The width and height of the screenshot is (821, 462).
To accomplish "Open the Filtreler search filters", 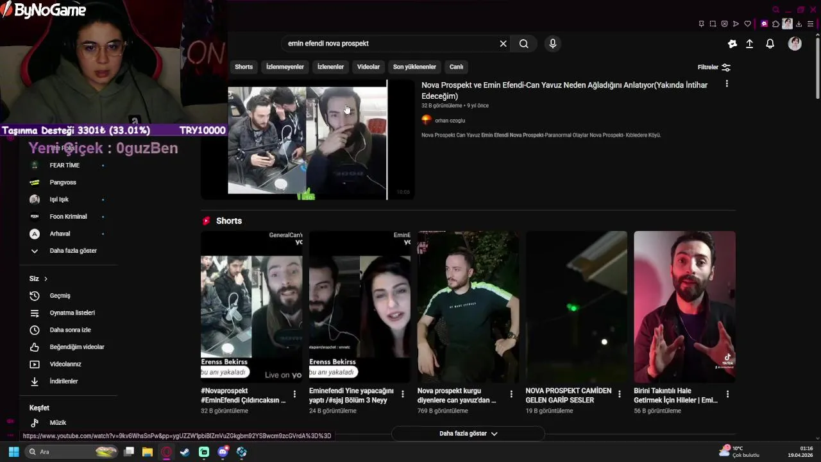I will [x=714, y=67].
